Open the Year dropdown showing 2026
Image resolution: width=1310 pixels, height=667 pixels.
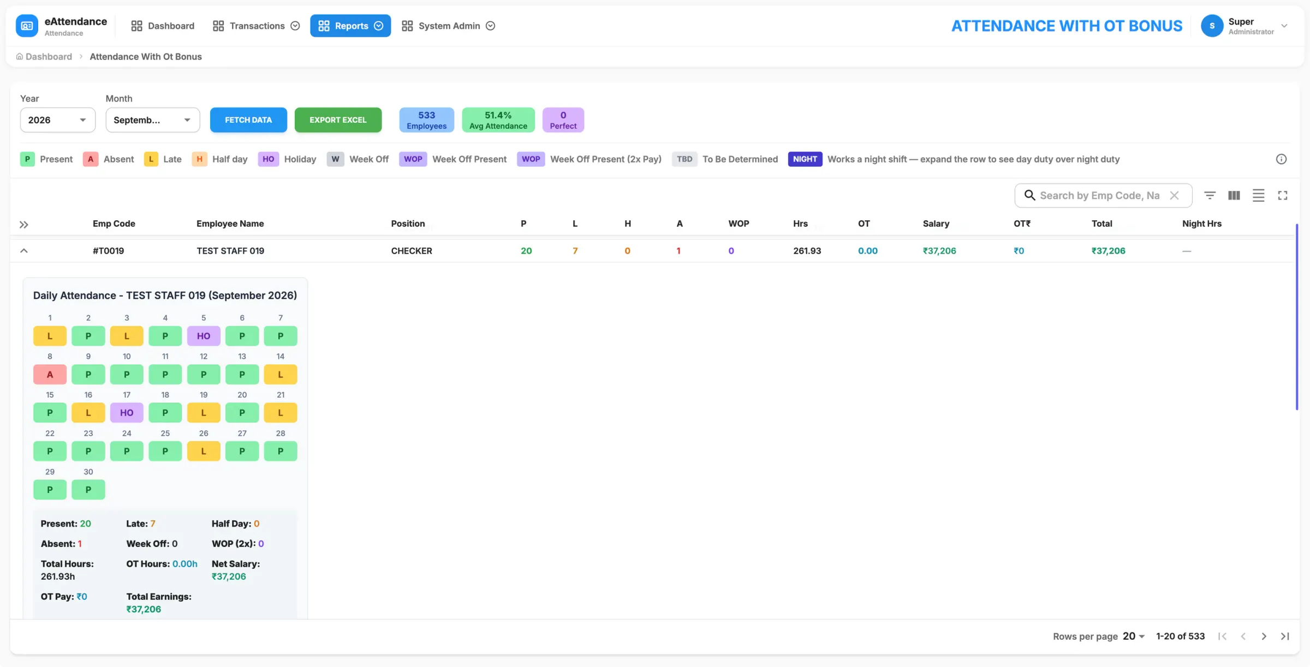point(57,120)
